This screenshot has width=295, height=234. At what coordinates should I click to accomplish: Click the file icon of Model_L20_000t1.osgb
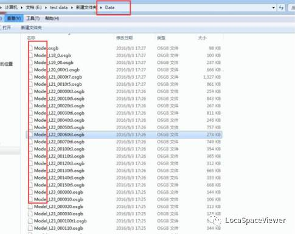tap(30, 69)
